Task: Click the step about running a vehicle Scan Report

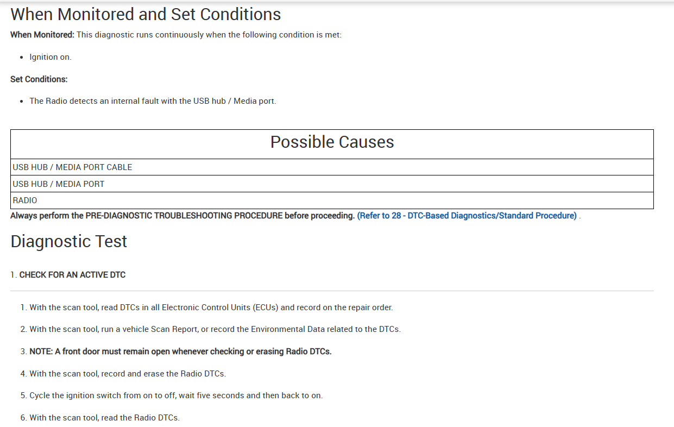Action: tap(215, 329)
